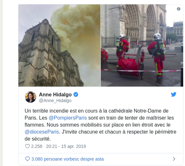Open Anne Hidalgo's profile avatar
Screen dimensions: 185x166
point(31,97)
